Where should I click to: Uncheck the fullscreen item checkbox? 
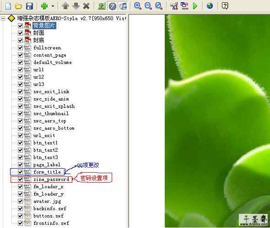point(20,48)
